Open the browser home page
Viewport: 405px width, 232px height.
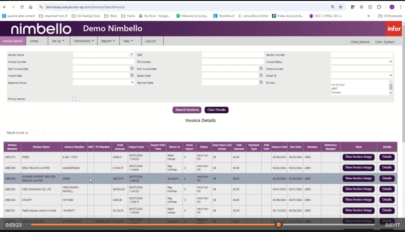pos(30,7)
